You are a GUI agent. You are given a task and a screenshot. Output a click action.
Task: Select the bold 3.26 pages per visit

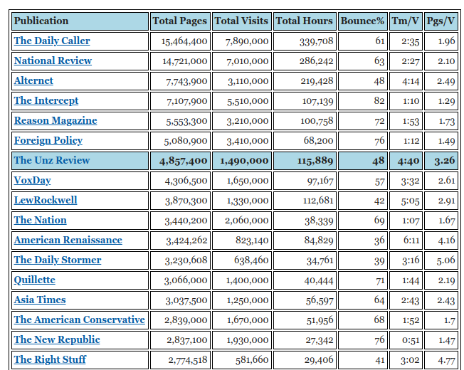pyautogui.click(x=441, y=161)
